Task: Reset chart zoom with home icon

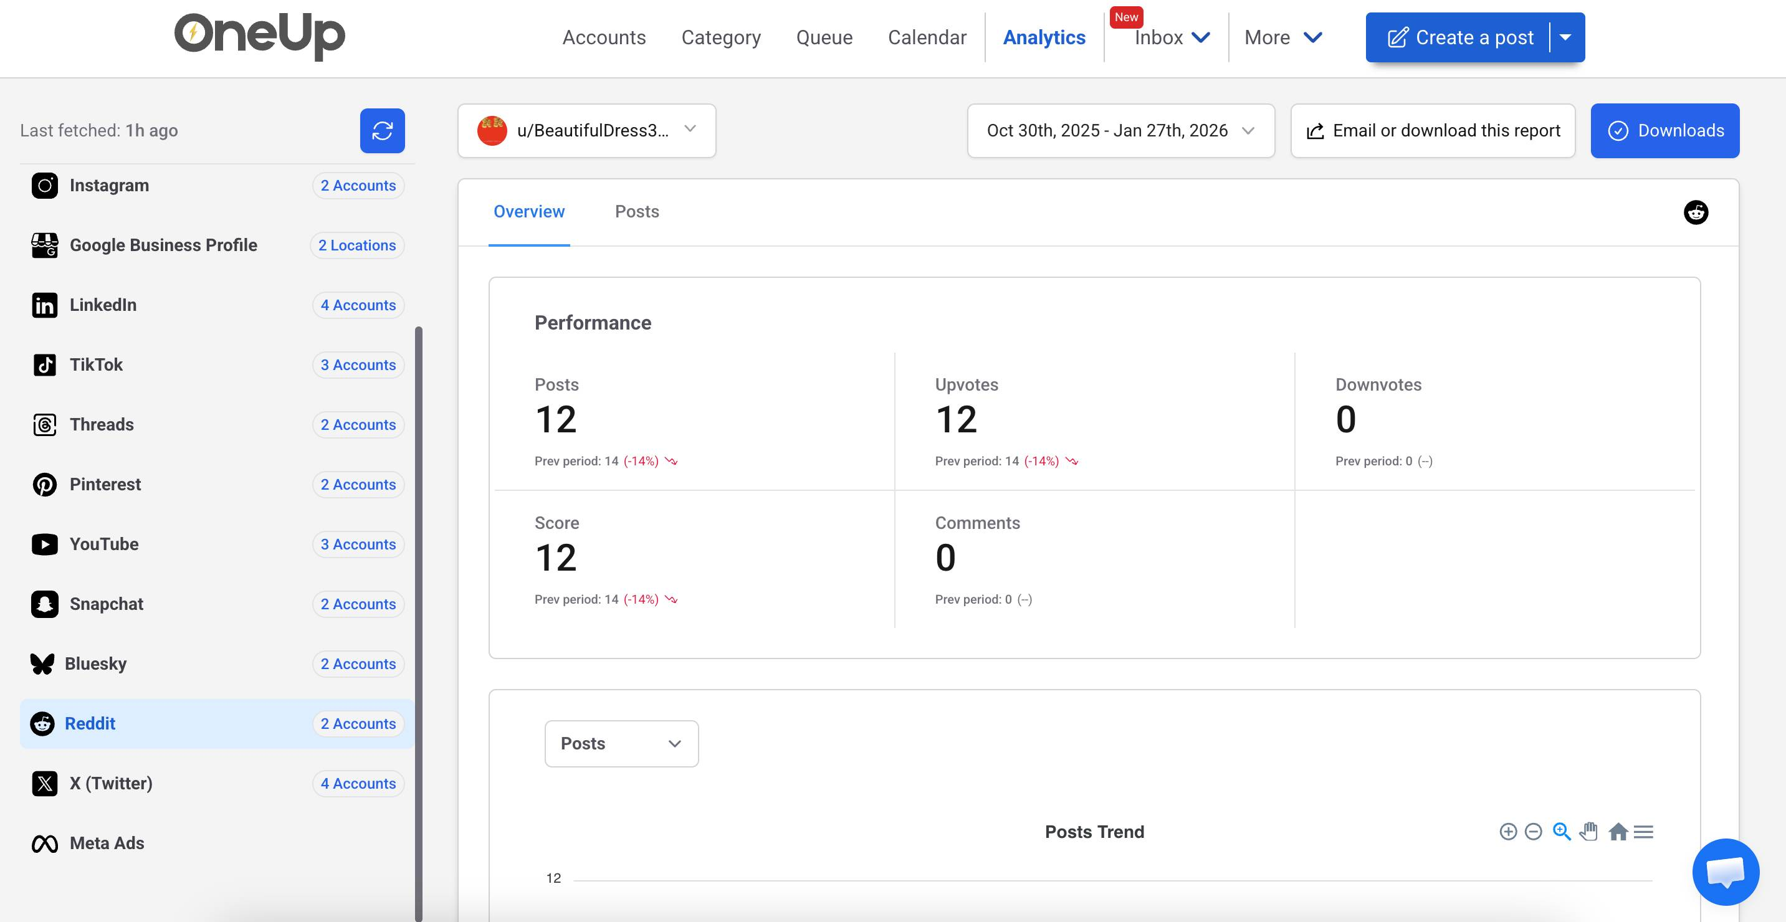Action: [1618, 831]
